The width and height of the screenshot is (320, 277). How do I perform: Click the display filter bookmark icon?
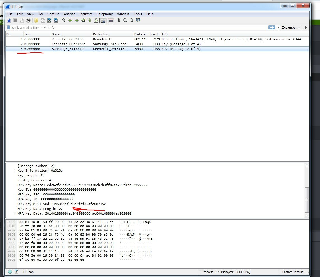9,27
